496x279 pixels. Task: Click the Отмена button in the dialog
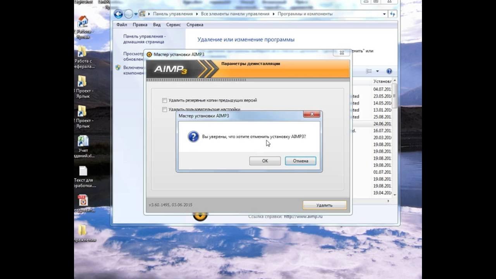(300, 161)
